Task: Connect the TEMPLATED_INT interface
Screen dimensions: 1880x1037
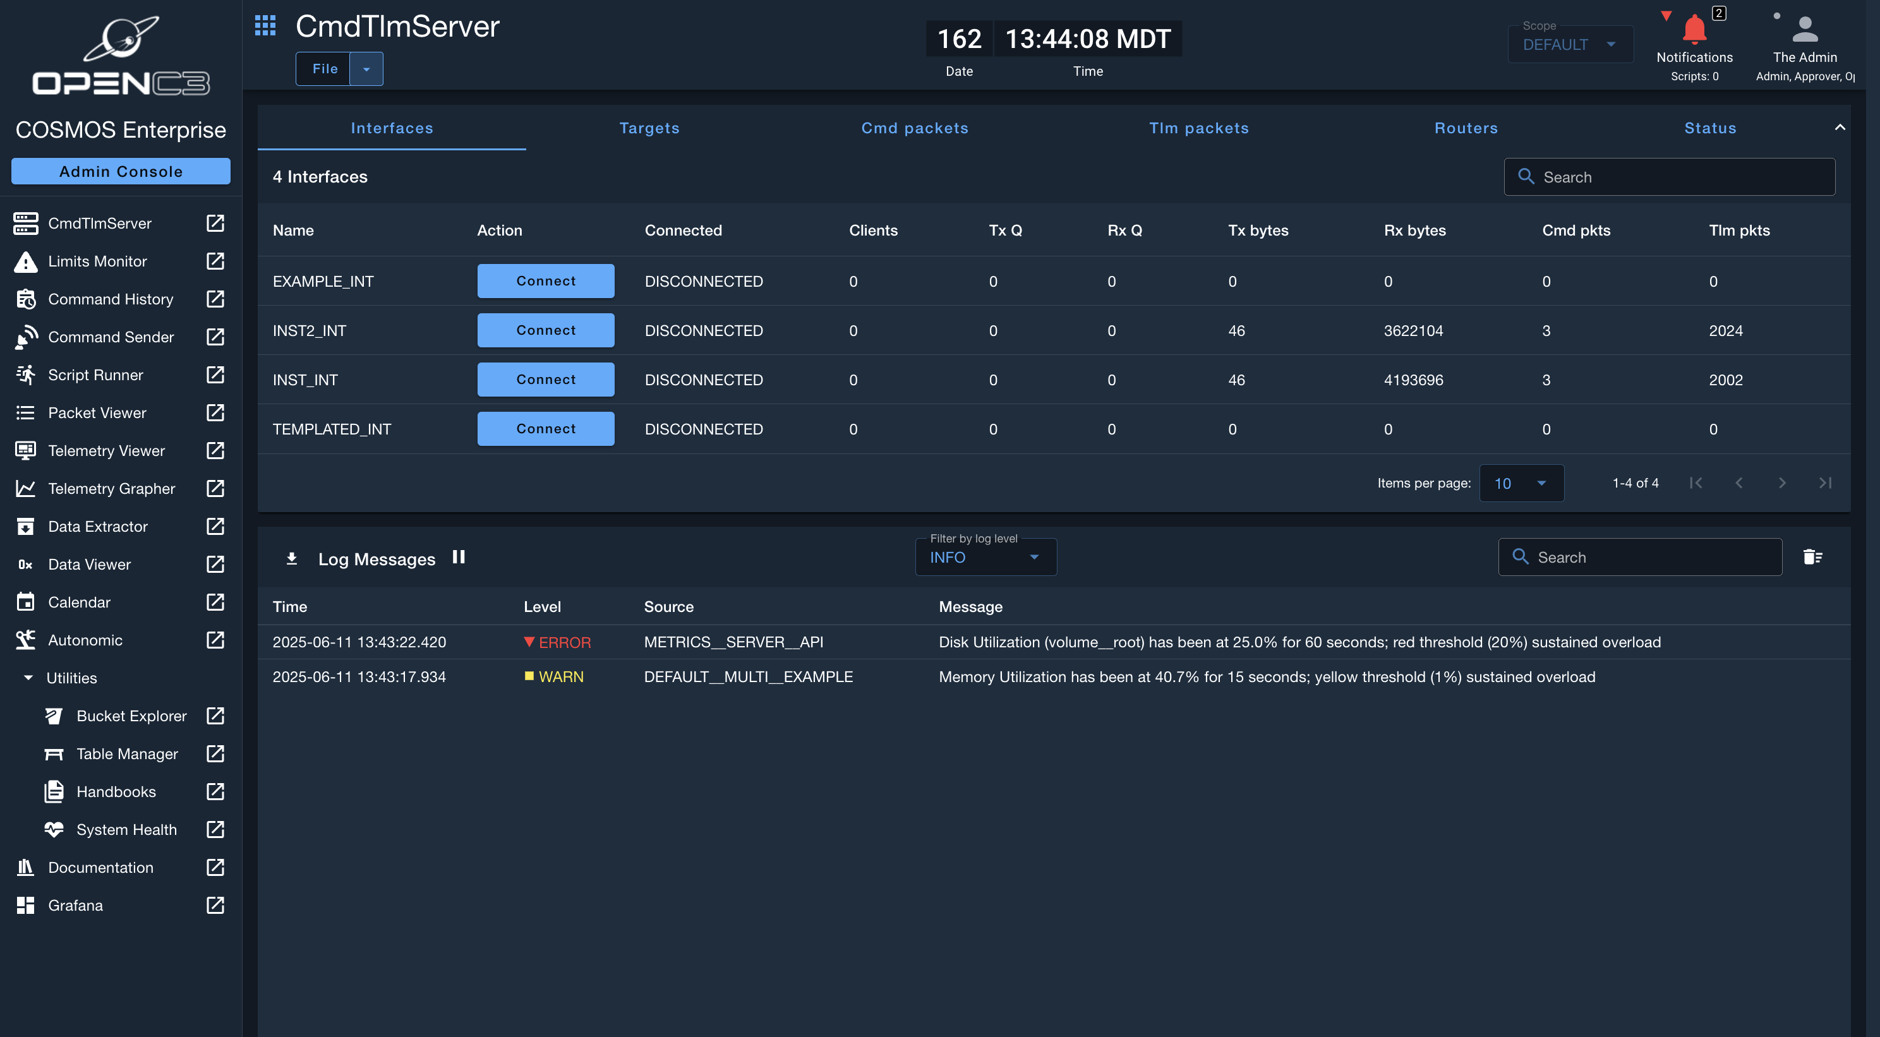Action: point(546,429)
